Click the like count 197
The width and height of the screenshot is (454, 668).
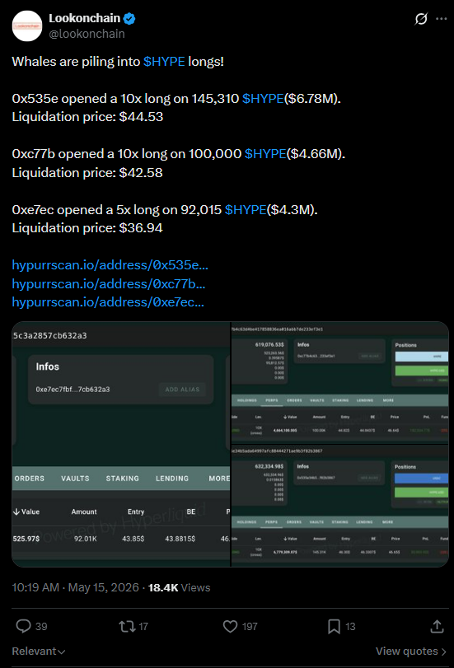click(x=250, y=626)
